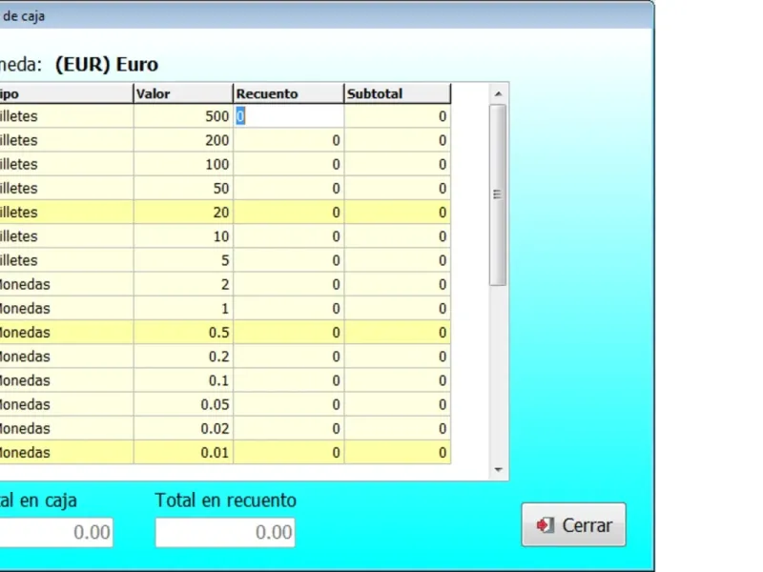
Task: Select Recuento cell for value 0.1
Action: [x=289, y=380]
